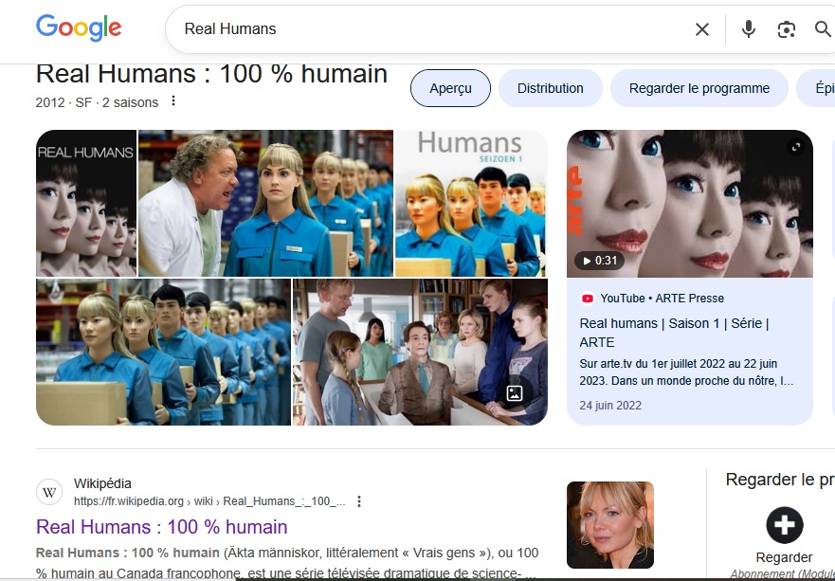Open the image gallery icon on family photo
The width and height of the screenshot is (835, 581).
515,393
